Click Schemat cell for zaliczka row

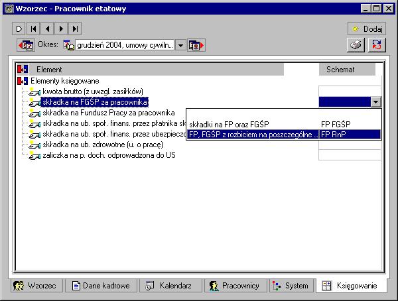[350, 155]
